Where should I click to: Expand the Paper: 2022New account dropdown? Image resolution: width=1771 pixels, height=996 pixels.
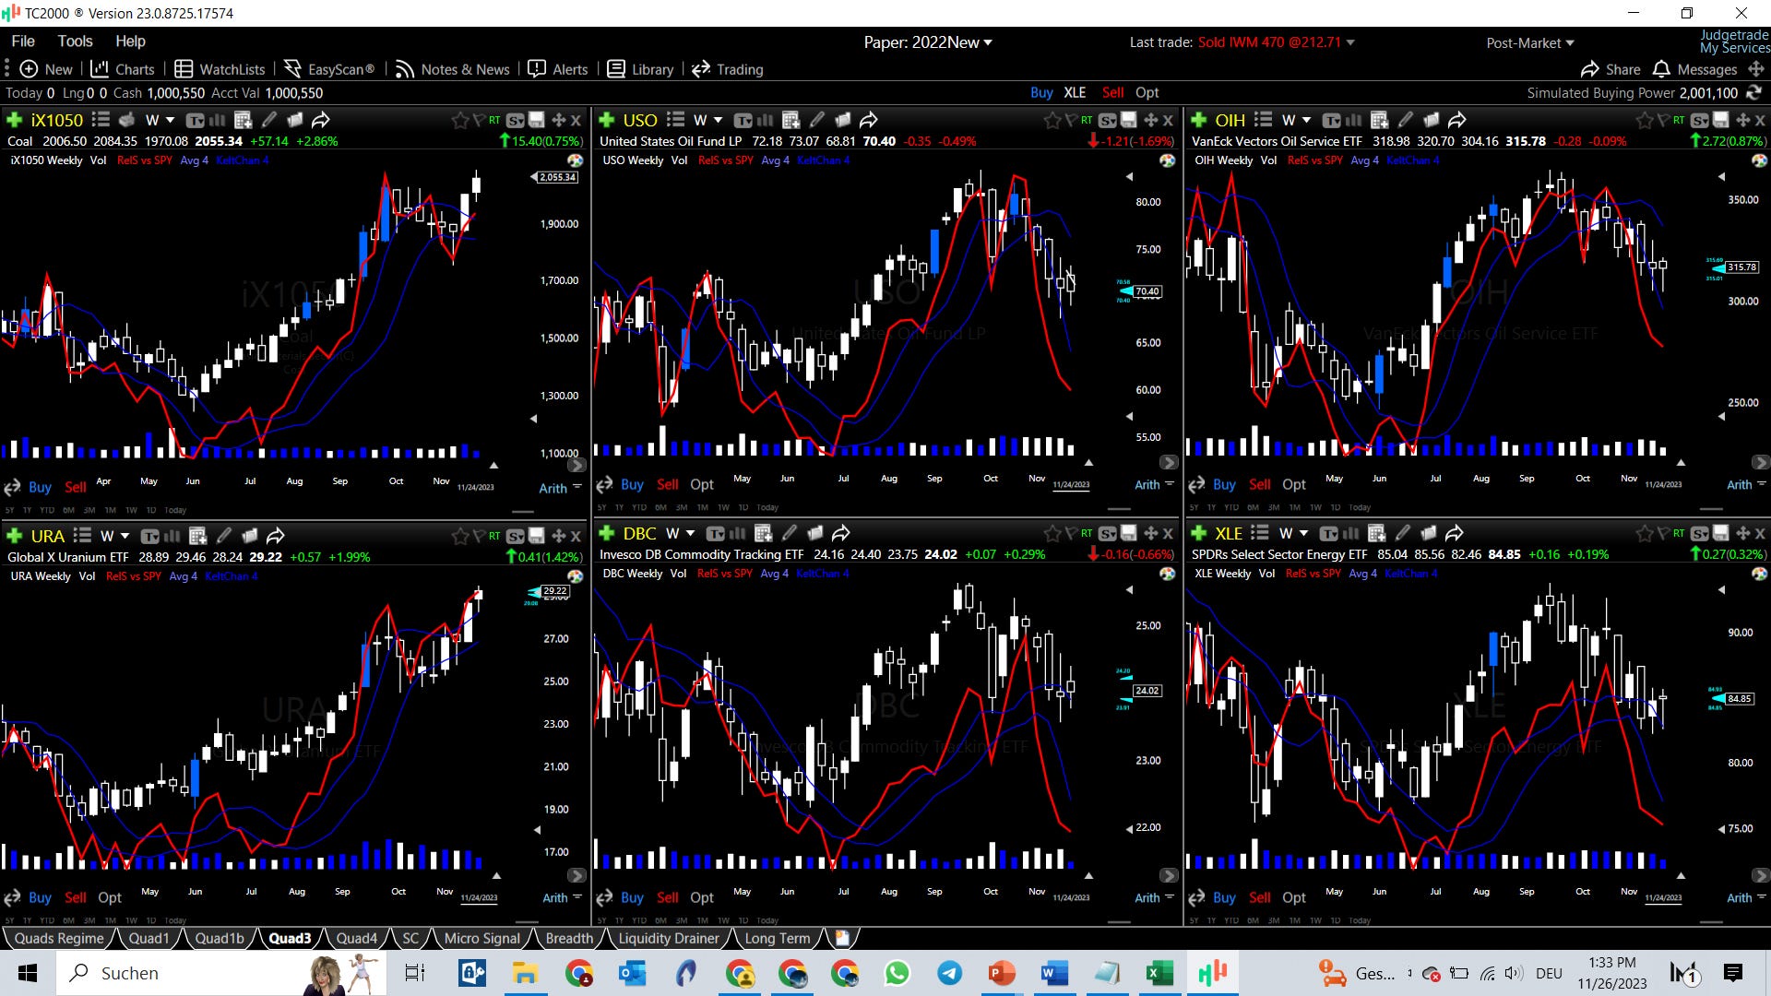click(x=927, y=42)
